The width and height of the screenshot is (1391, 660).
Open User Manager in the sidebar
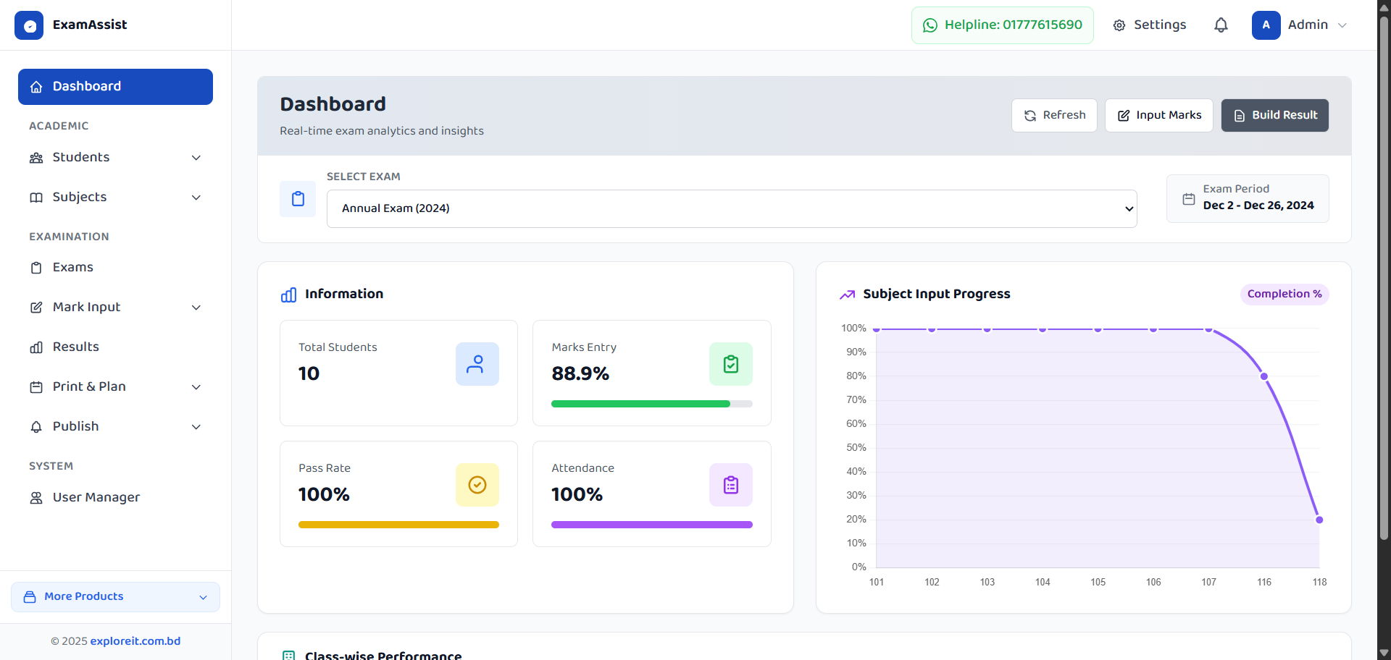(96, 498)
